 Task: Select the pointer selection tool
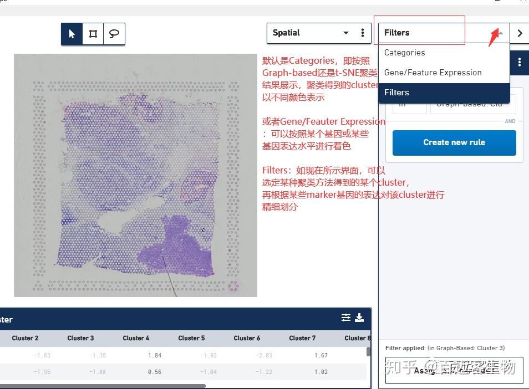pos(71,33)
